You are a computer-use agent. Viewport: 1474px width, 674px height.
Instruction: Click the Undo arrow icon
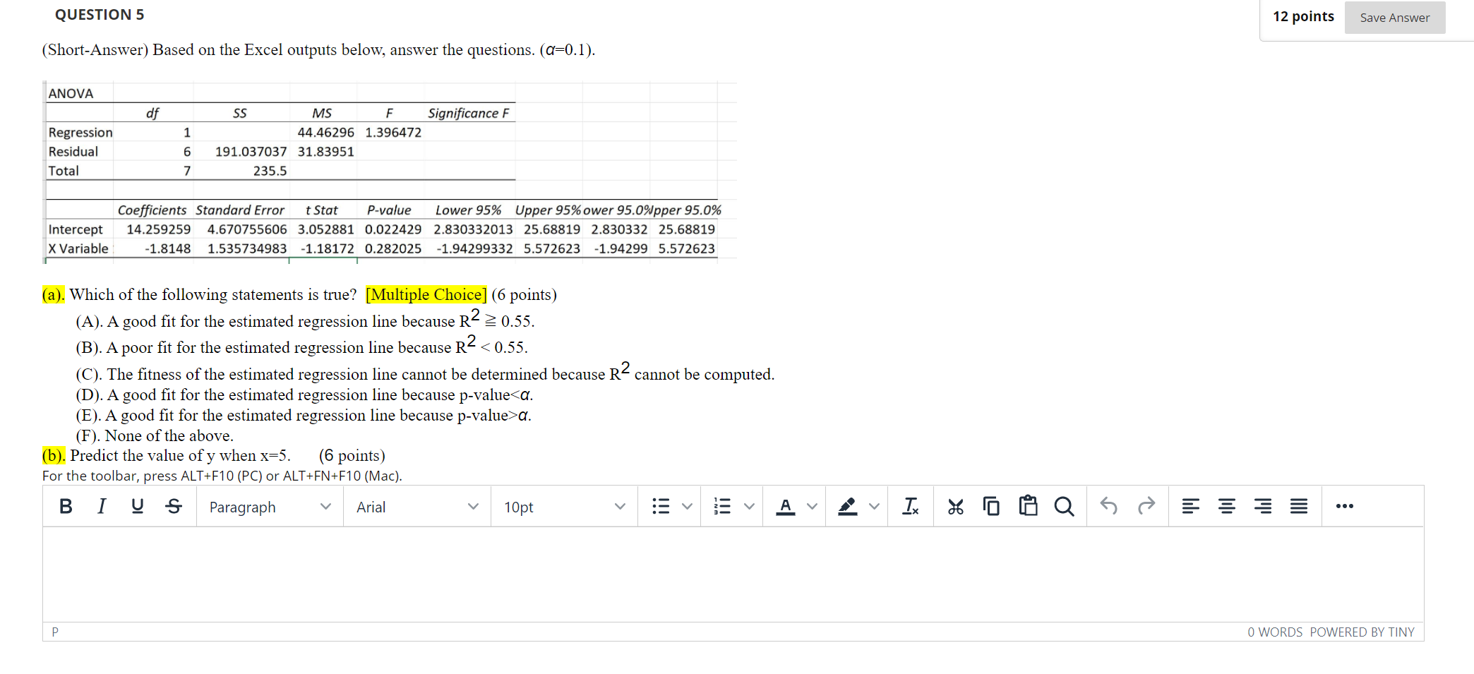(1108, 506)
